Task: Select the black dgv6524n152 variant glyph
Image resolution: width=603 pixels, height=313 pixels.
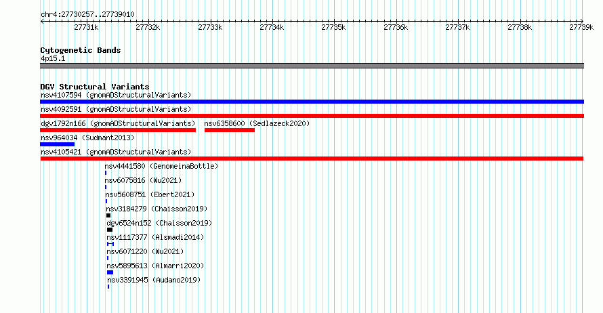Action: click(110, 230)
